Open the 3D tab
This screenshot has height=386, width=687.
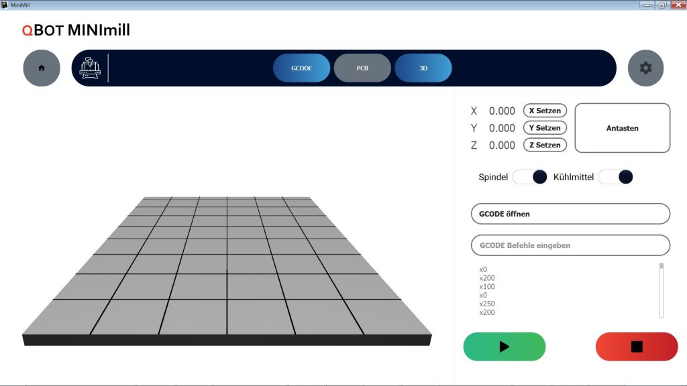click(x=423, y=68)
